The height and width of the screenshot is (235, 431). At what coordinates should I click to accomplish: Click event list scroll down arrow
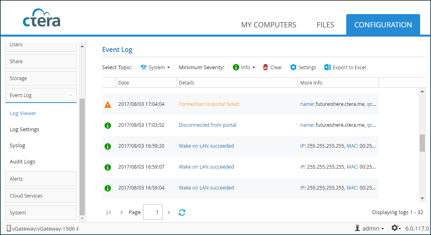(x=422, y=198)
